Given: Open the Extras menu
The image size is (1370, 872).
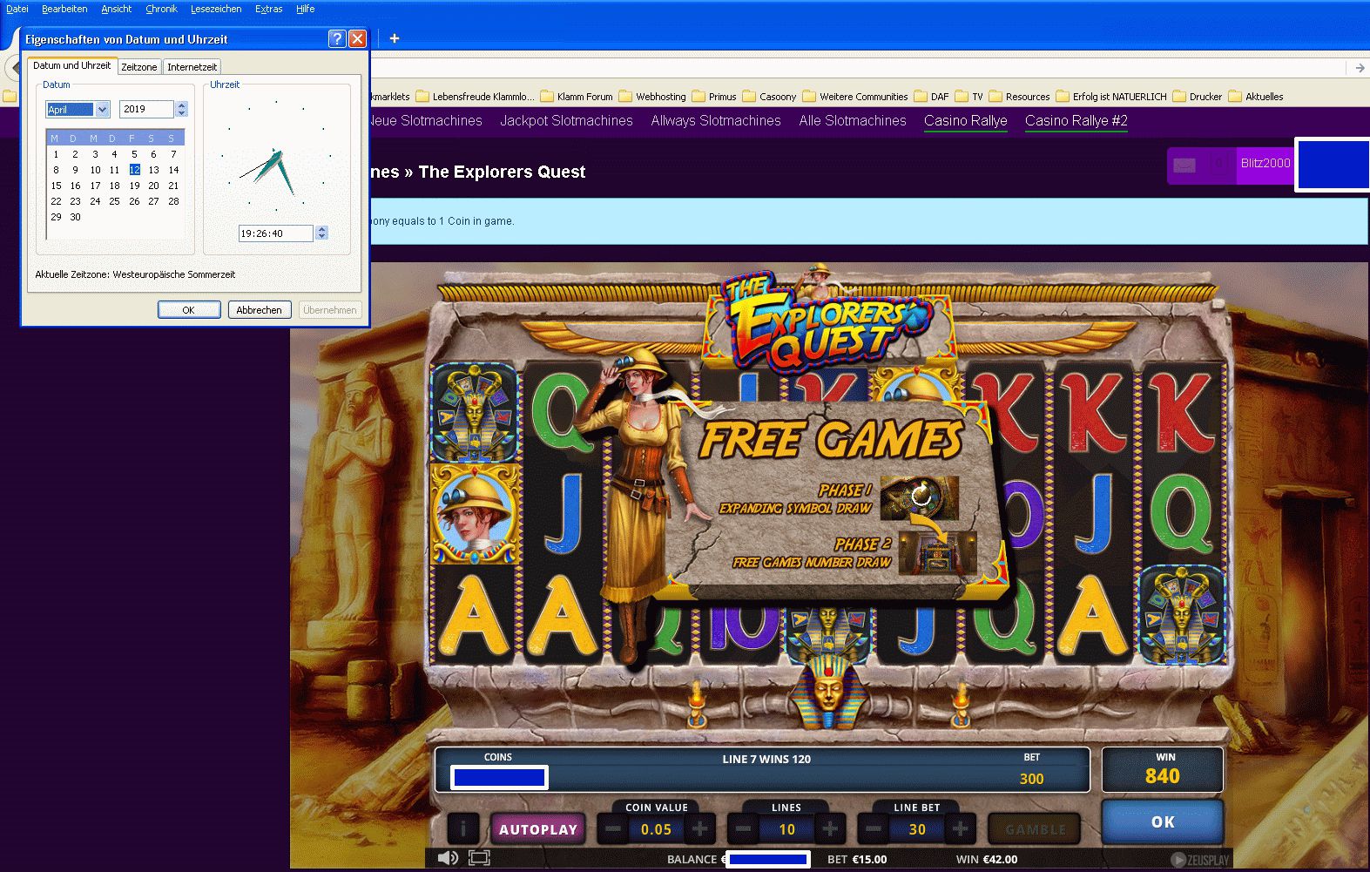Looking at the screenshot, I should 269,9.
